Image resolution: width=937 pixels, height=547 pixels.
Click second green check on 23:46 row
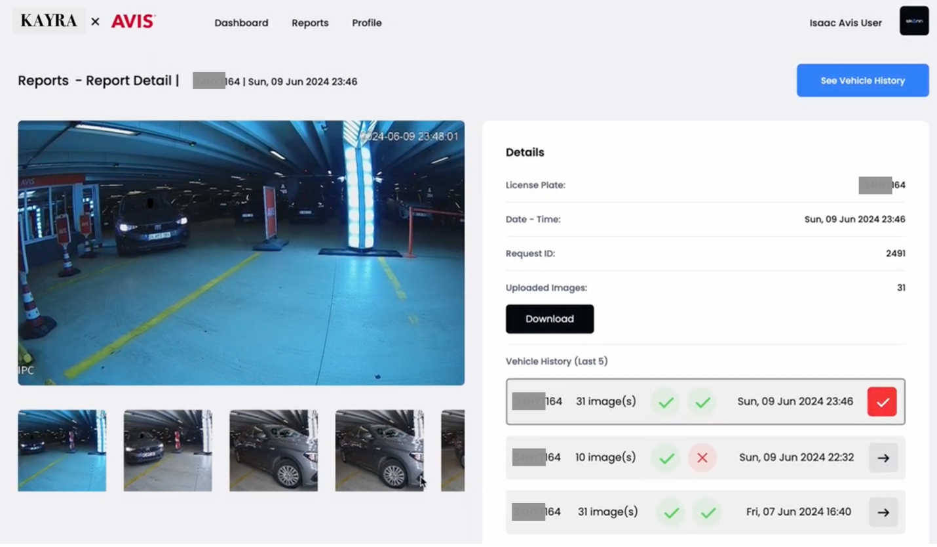[702, 402]
